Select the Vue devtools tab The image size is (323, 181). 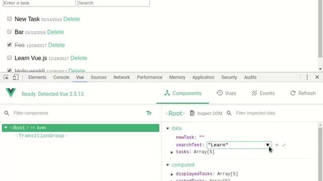80,77
